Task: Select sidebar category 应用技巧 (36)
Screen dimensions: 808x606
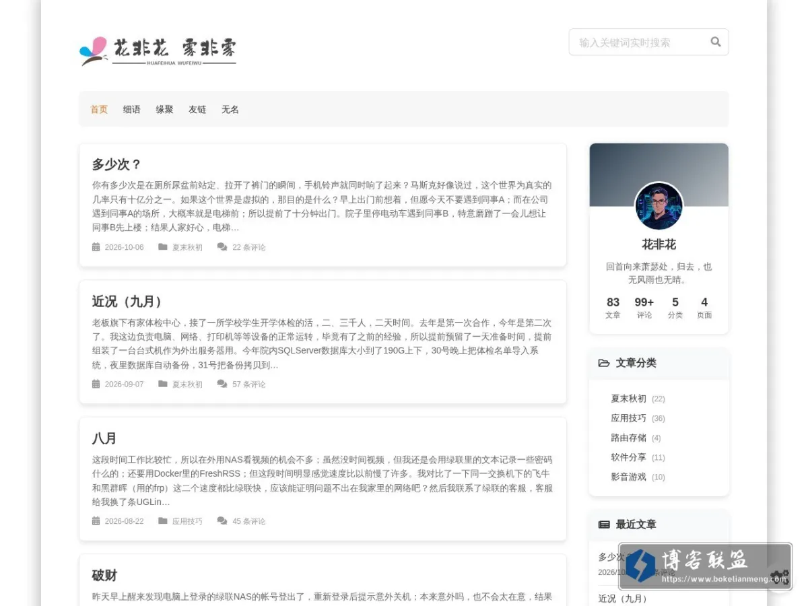Action: tap(638, 418)
